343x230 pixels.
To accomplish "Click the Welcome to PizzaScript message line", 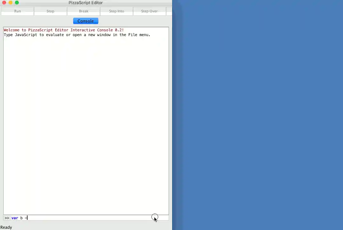I will (64, 30).
